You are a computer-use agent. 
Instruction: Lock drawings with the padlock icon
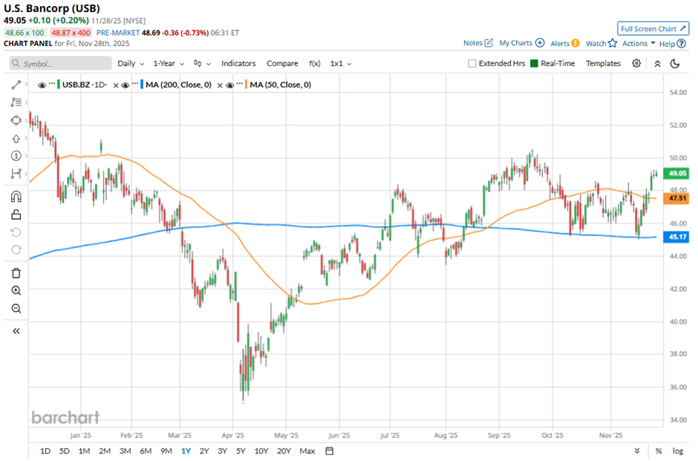pyautogui.click(x=16, y=215)
